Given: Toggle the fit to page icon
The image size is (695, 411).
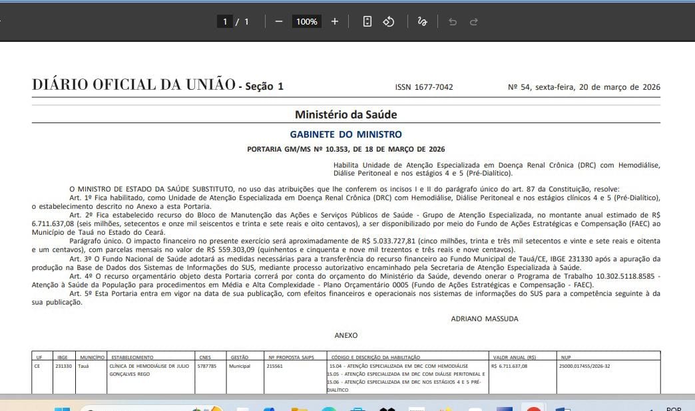Looking at the screenshot, I should click(x=367, y=21).
